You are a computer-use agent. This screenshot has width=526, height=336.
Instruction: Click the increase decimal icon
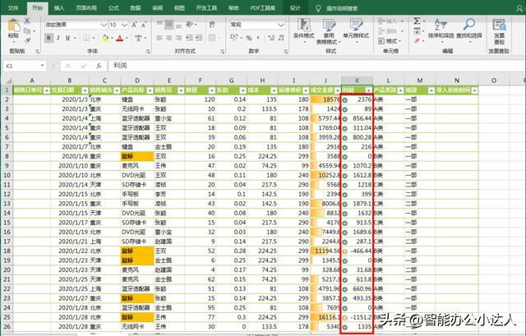pyautogui.click(x=271, y=38)
